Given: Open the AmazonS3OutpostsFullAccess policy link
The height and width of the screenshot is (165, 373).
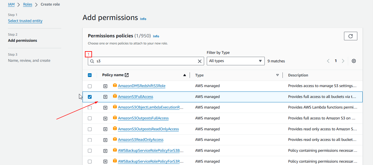Looking at the screenshot, I should [143, 118].
